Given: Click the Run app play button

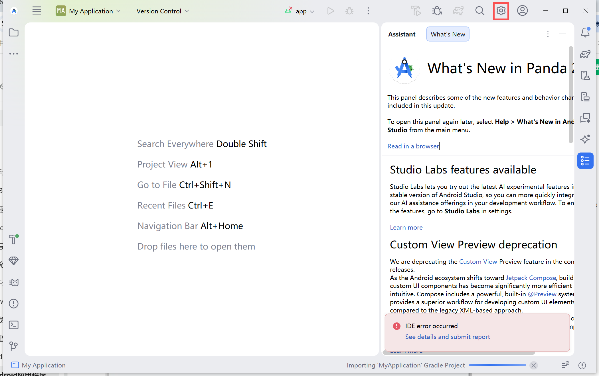Looking at the screenshot, I should point(331,11).
